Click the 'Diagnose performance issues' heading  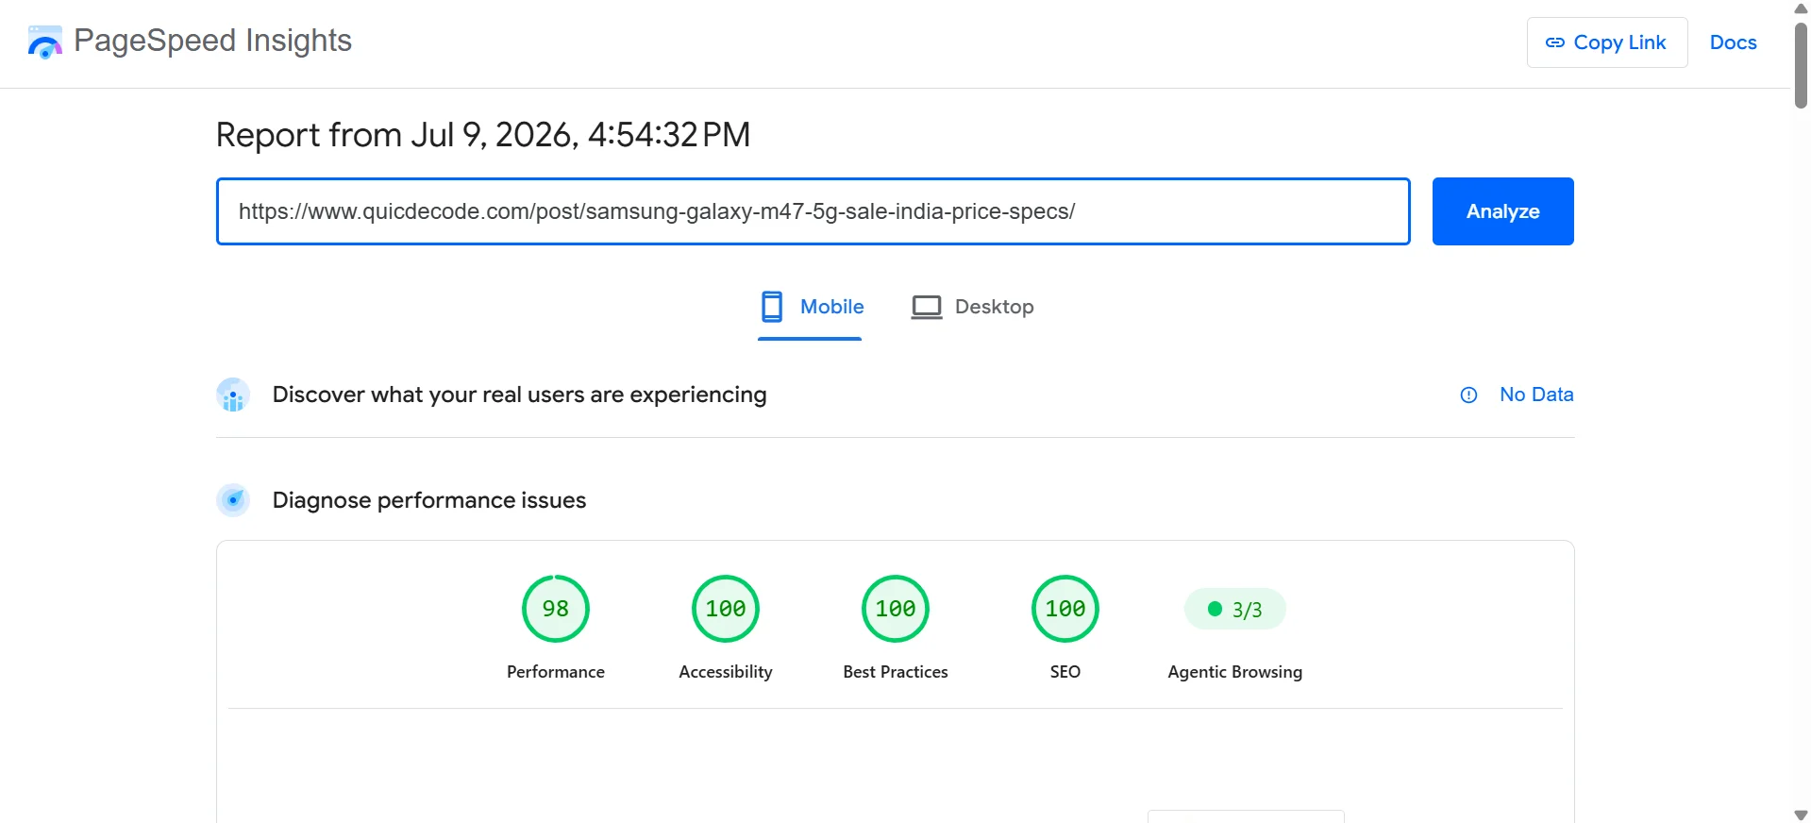click(429, 500)
